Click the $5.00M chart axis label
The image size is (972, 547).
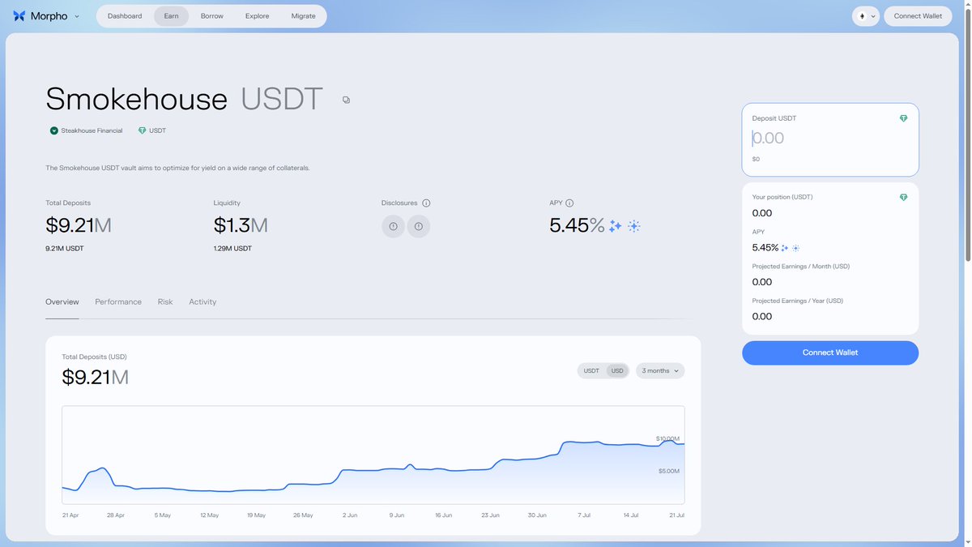click(669, 471)
